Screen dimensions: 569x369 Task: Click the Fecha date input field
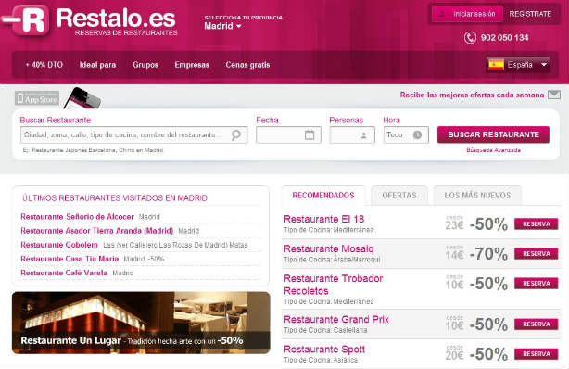[288, 134]
